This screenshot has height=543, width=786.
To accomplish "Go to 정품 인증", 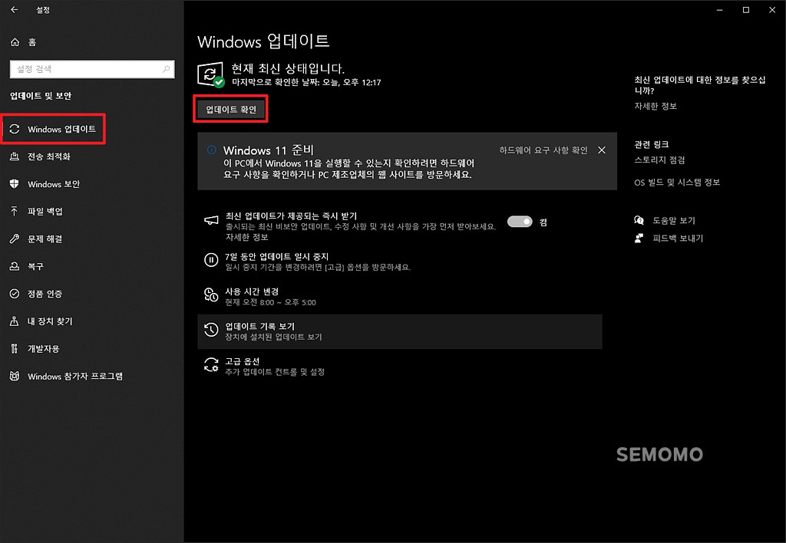I will point(45,294).
